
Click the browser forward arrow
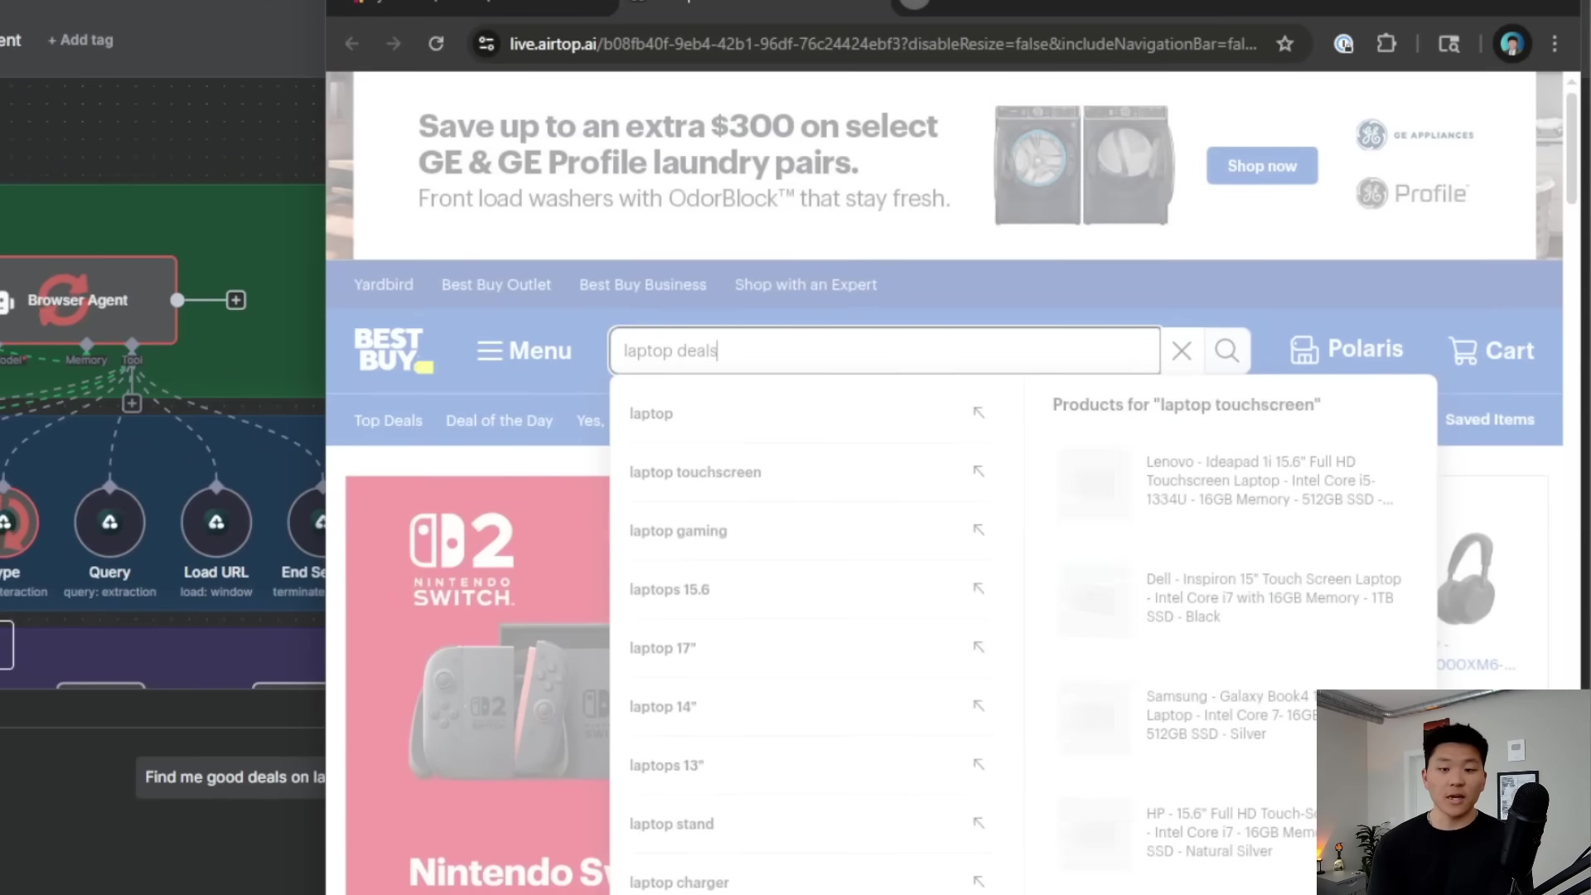pyautogui.click(x=394, y=44)
